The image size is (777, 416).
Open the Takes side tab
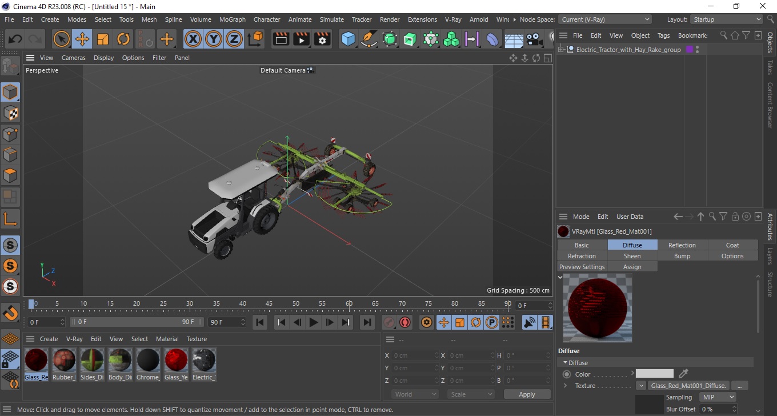pos(770,67)
